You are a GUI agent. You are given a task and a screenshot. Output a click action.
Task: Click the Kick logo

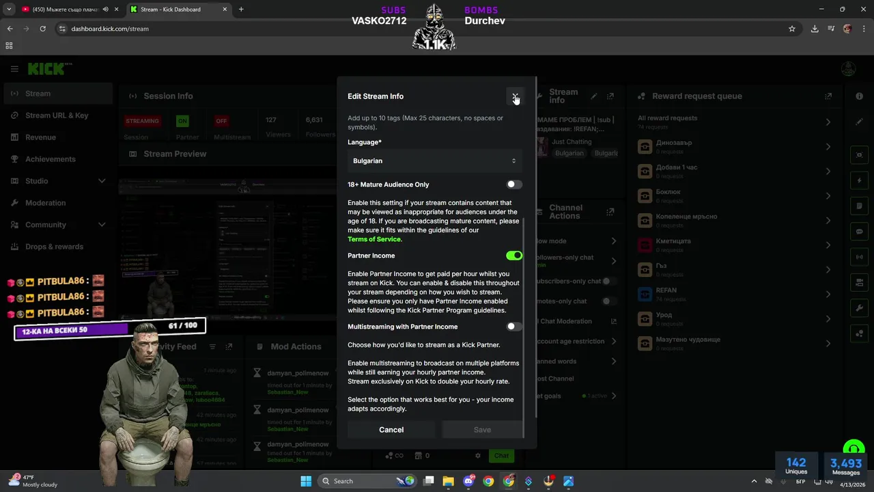49,69
